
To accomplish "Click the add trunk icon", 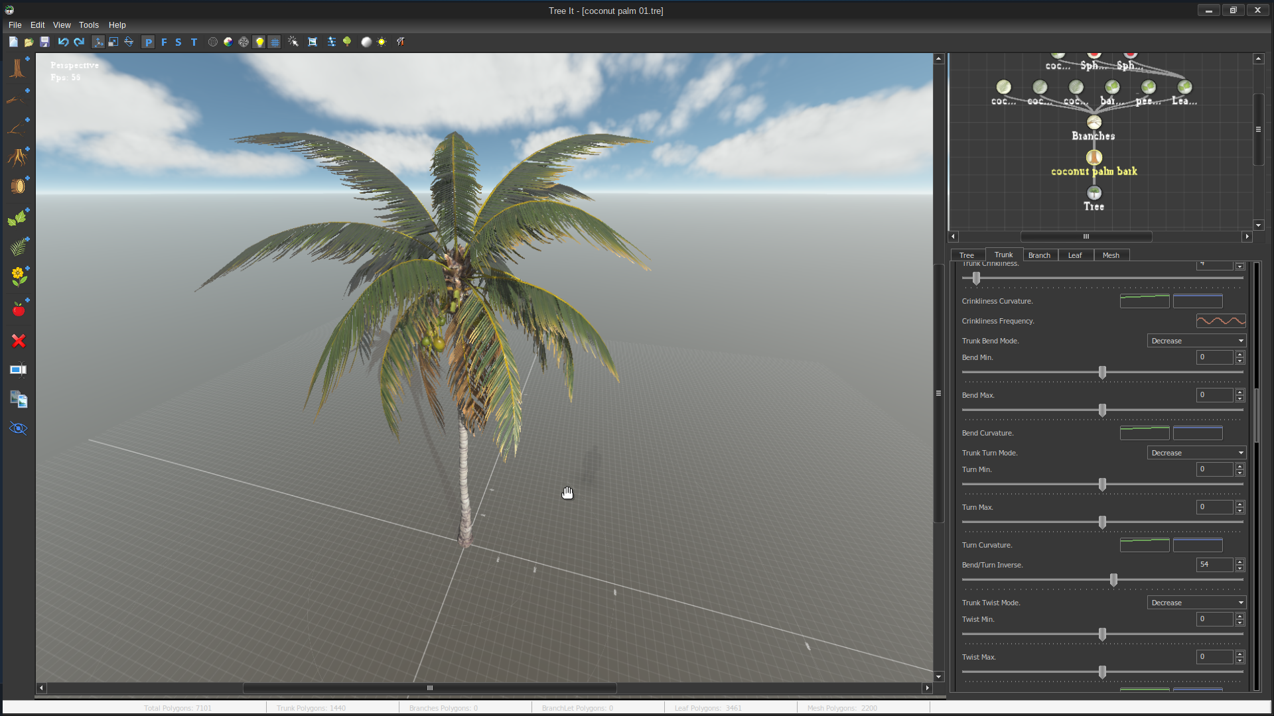I will tap(18, 68).
